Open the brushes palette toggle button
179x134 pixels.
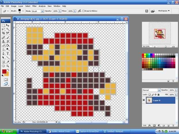pyautogui.click(x=147, y=11)
